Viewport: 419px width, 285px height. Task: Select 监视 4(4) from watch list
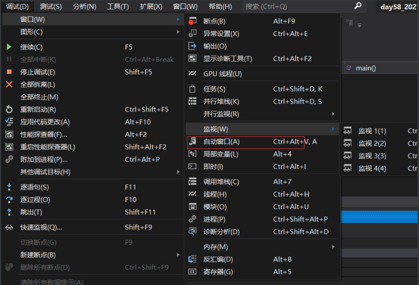(x=373, y=168)
